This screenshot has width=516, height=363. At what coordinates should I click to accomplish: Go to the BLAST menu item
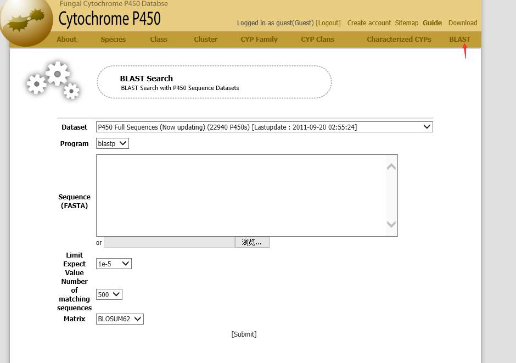459,39
